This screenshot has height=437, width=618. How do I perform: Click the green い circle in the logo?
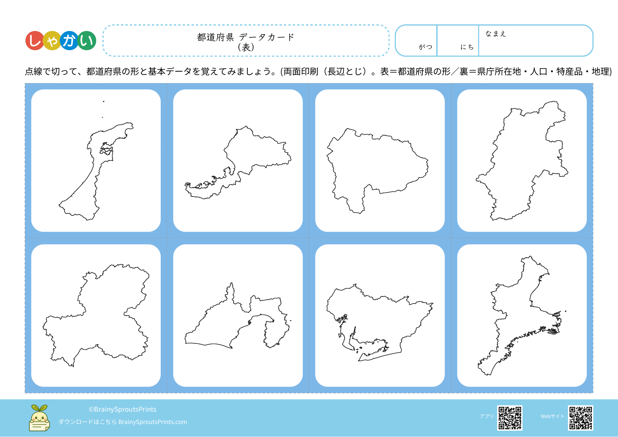87,41
